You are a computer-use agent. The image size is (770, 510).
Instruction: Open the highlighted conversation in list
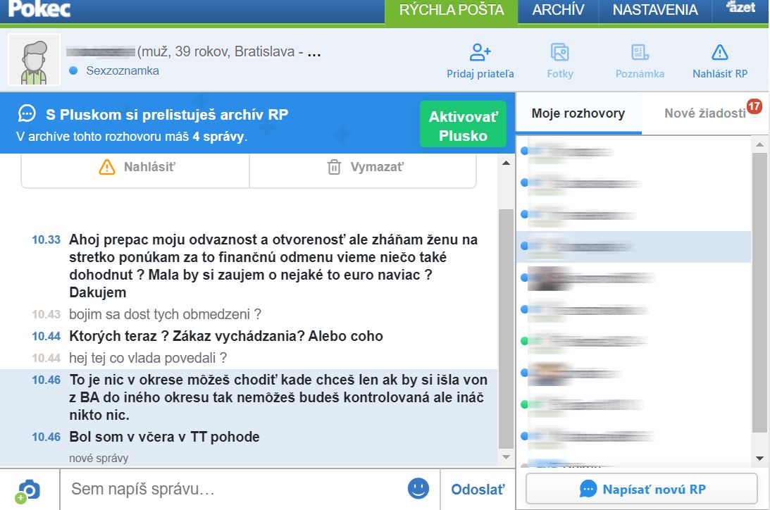635,247
